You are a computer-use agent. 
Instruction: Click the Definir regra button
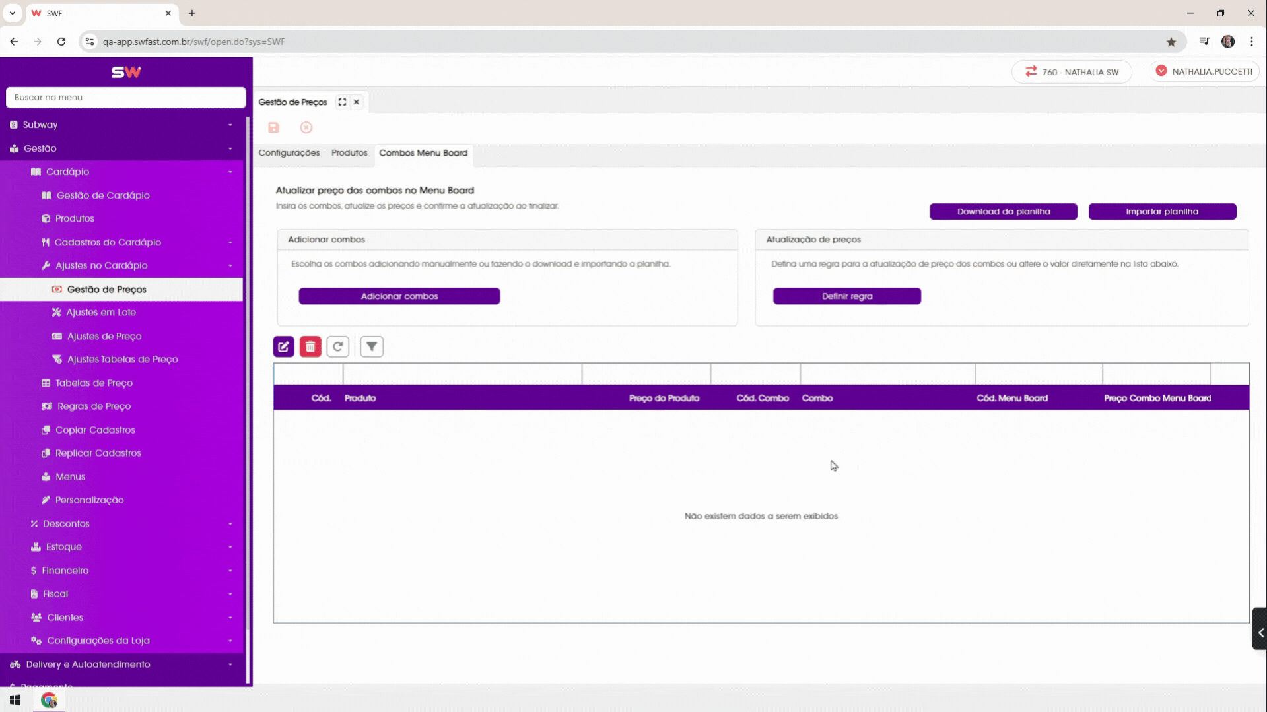click(x=847, y=296)
